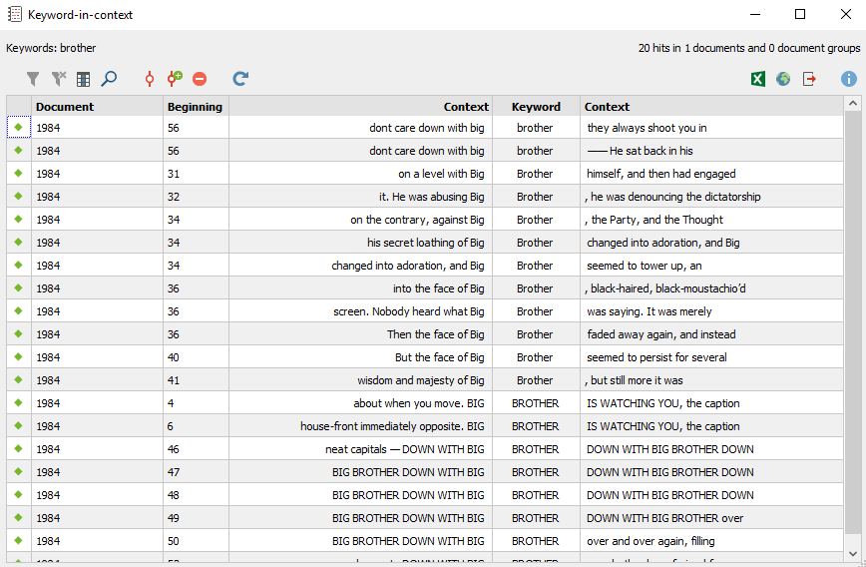Select 'neat capitals — DOWN WITH BIG' cell
The image size is (866, 567).
point(360,449)
